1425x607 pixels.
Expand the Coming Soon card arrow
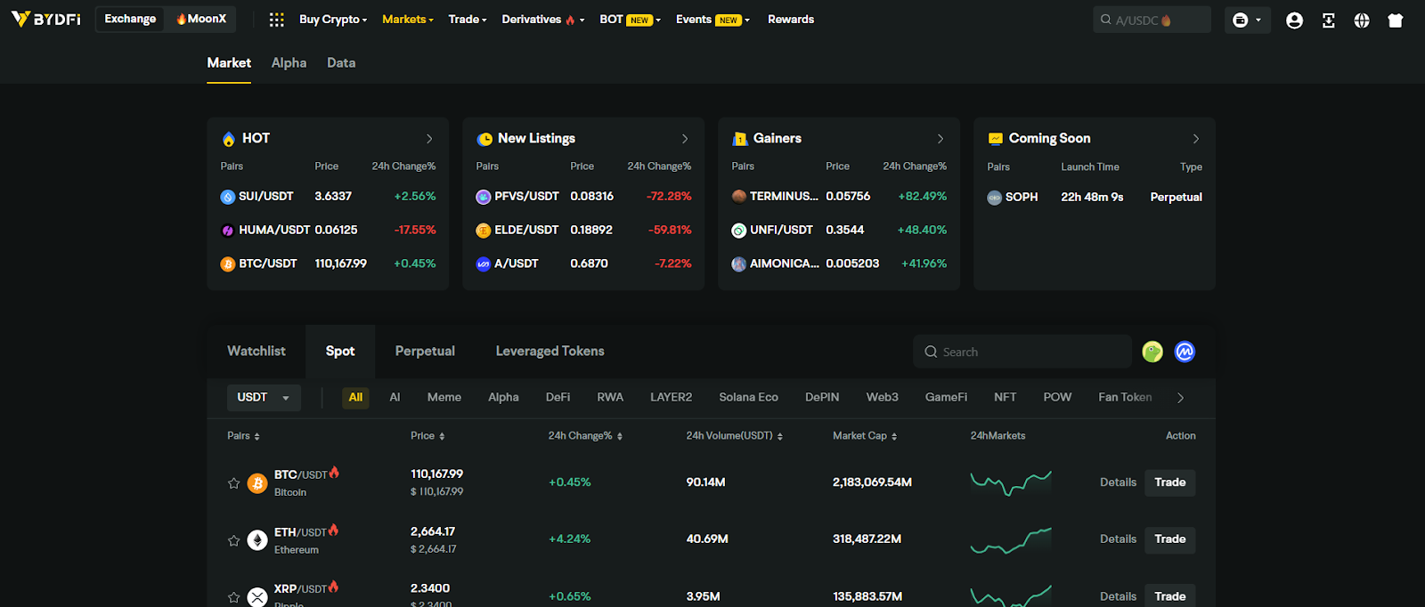coord(1196,139)
